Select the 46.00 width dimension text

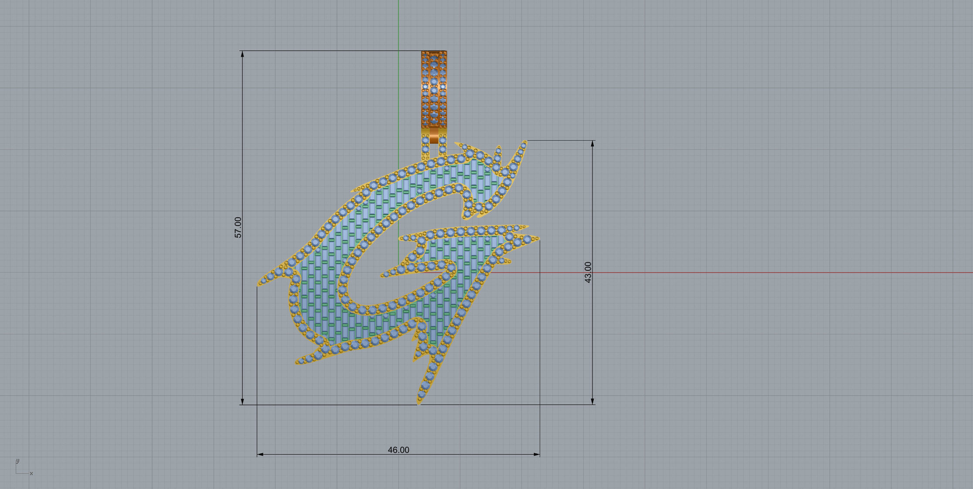(x=398, y=450)
